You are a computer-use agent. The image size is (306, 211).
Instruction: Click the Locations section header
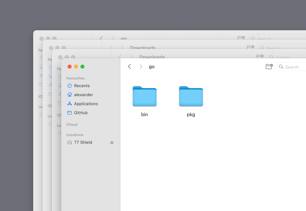tap(75, 135)
